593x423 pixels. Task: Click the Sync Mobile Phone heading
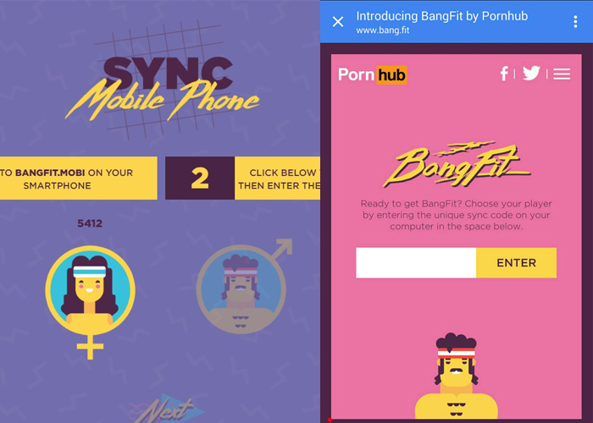point(163,89)
